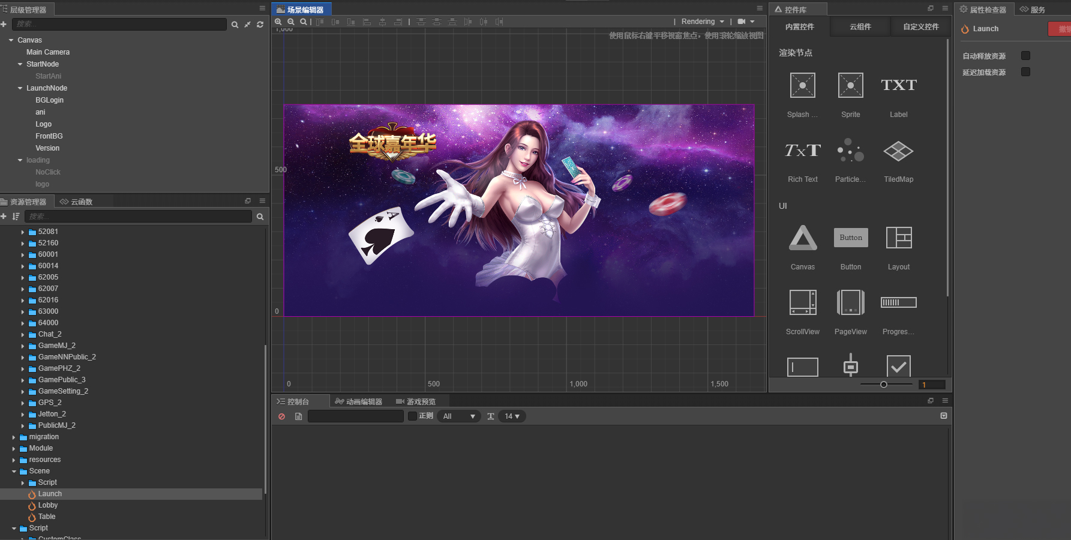Click the hierarchy search magnifier icon

tap(235, 25)
